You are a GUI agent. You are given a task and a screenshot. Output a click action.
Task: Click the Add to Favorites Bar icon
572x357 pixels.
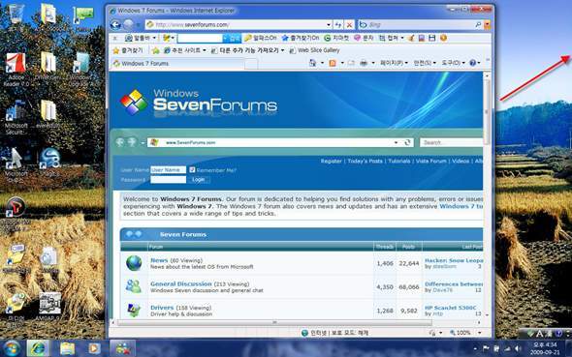155,50
